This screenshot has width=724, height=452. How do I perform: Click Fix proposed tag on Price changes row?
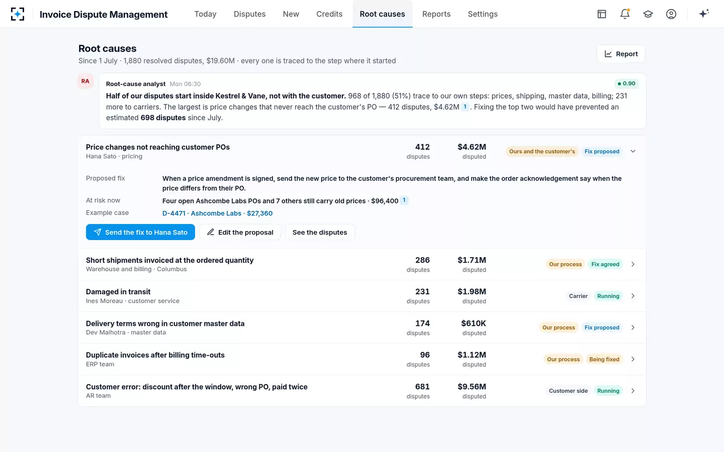(x=602, y=151)
